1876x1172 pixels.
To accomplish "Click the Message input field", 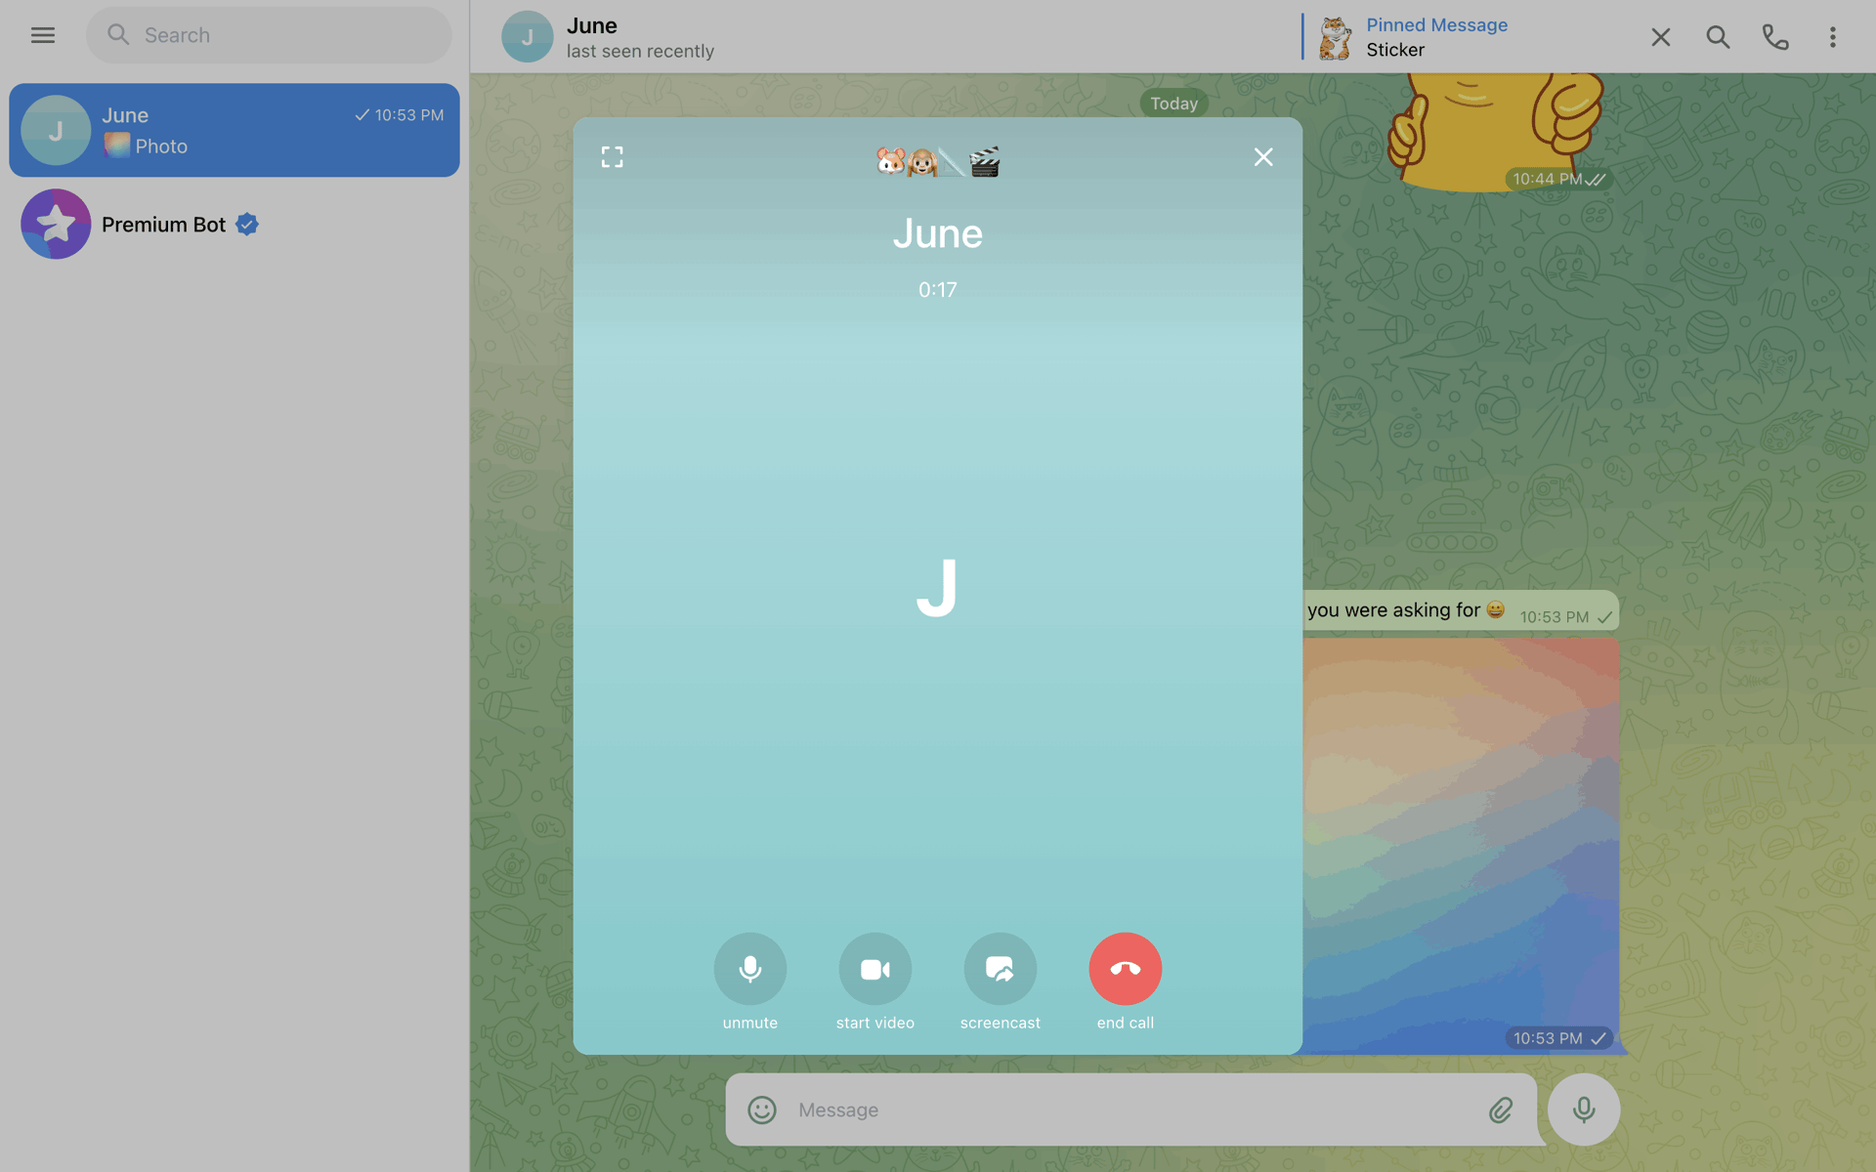I will point(1131,1109).
